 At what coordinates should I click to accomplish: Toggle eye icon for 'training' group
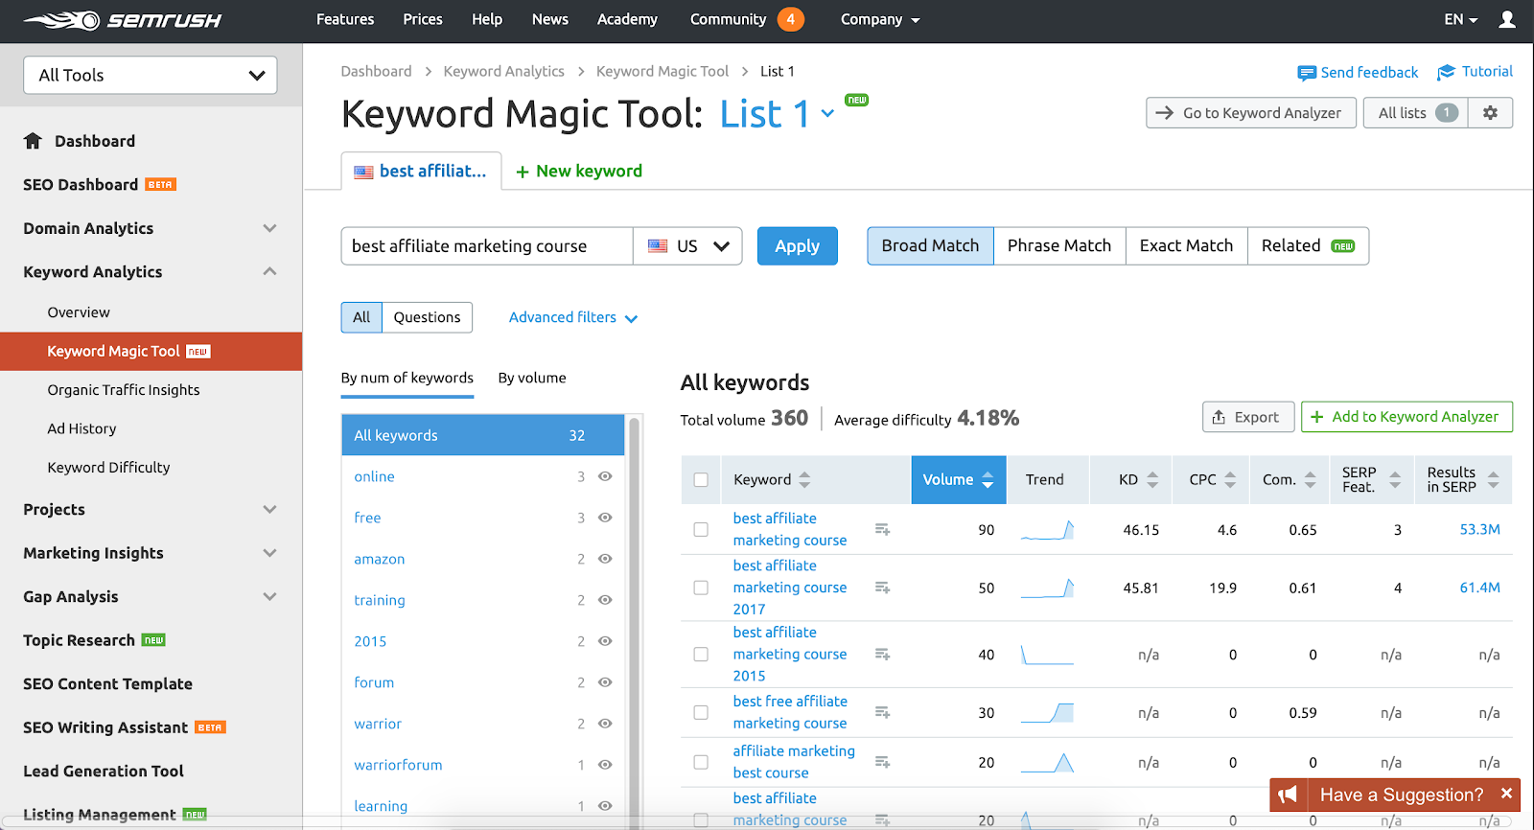605,600
